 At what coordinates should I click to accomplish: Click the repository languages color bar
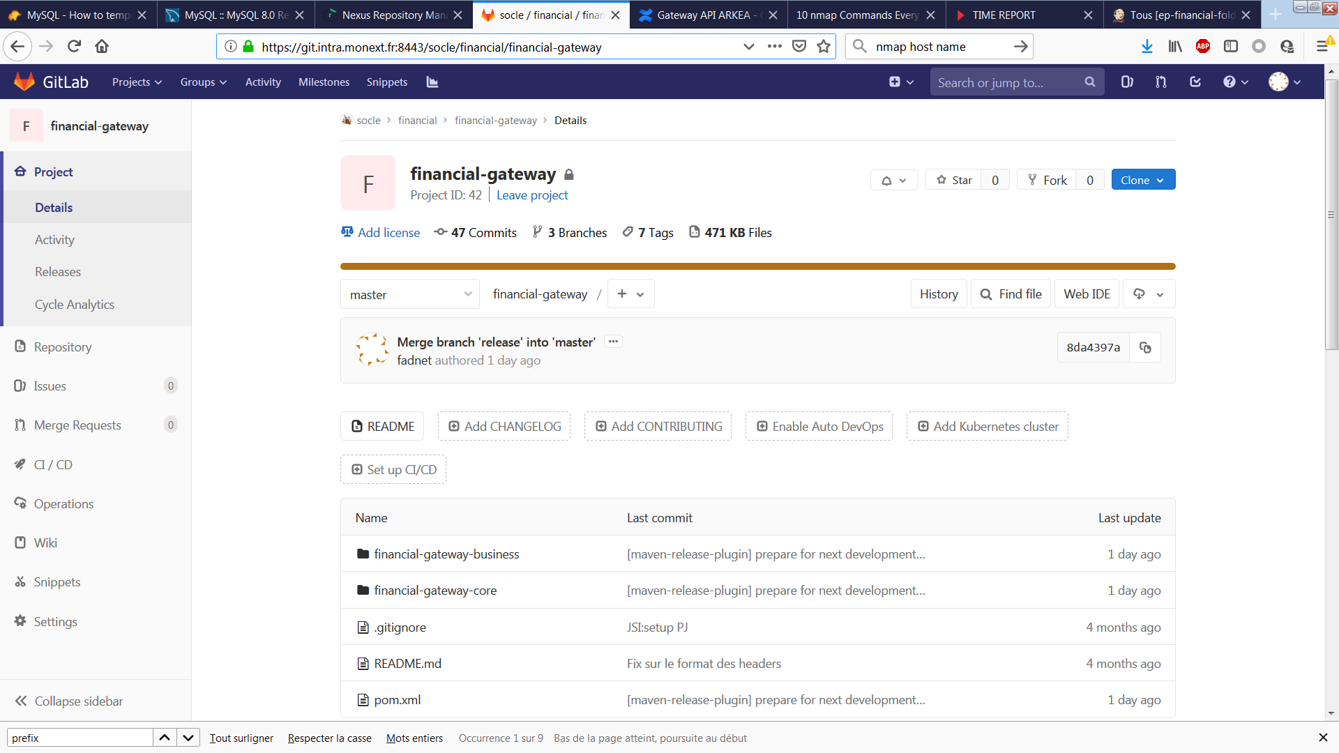coord(757,266)
